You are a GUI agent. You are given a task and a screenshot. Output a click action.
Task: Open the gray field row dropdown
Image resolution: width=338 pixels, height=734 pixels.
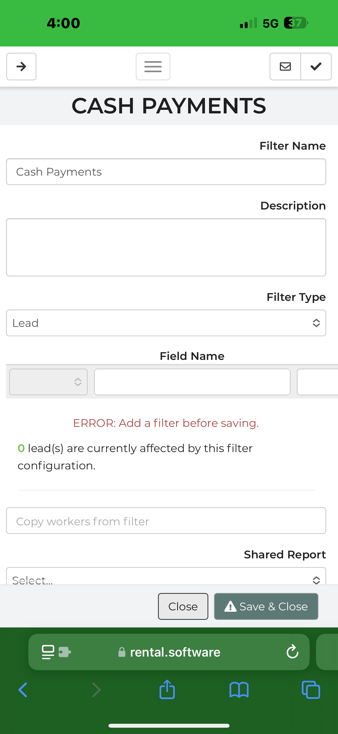(48, 382)
